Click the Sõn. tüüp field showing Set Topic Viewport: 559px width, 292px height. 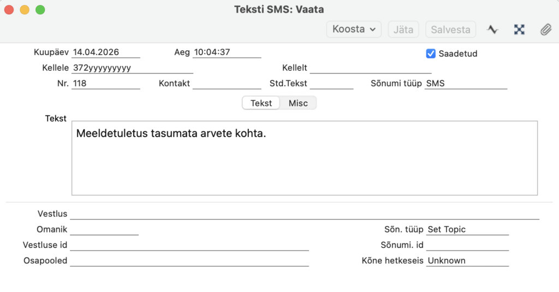[x=467, y=230]
